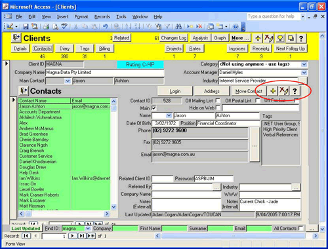
Task: Click the Date Of Birth field
Action: click(165, 123)
